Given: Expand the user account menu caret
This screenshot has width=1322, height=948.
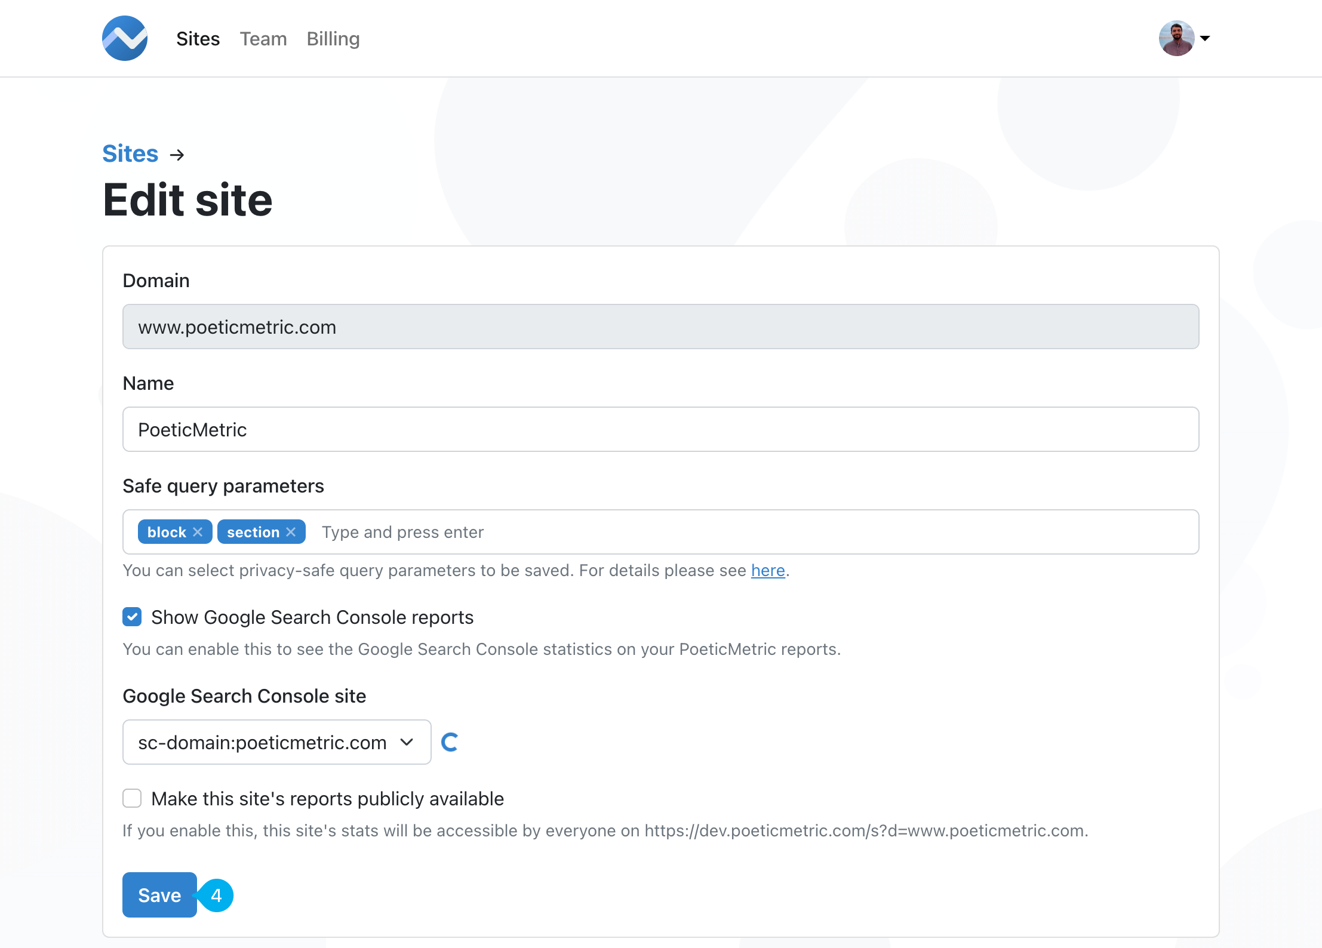Looking at the screenshot, I should point(1205,38).
